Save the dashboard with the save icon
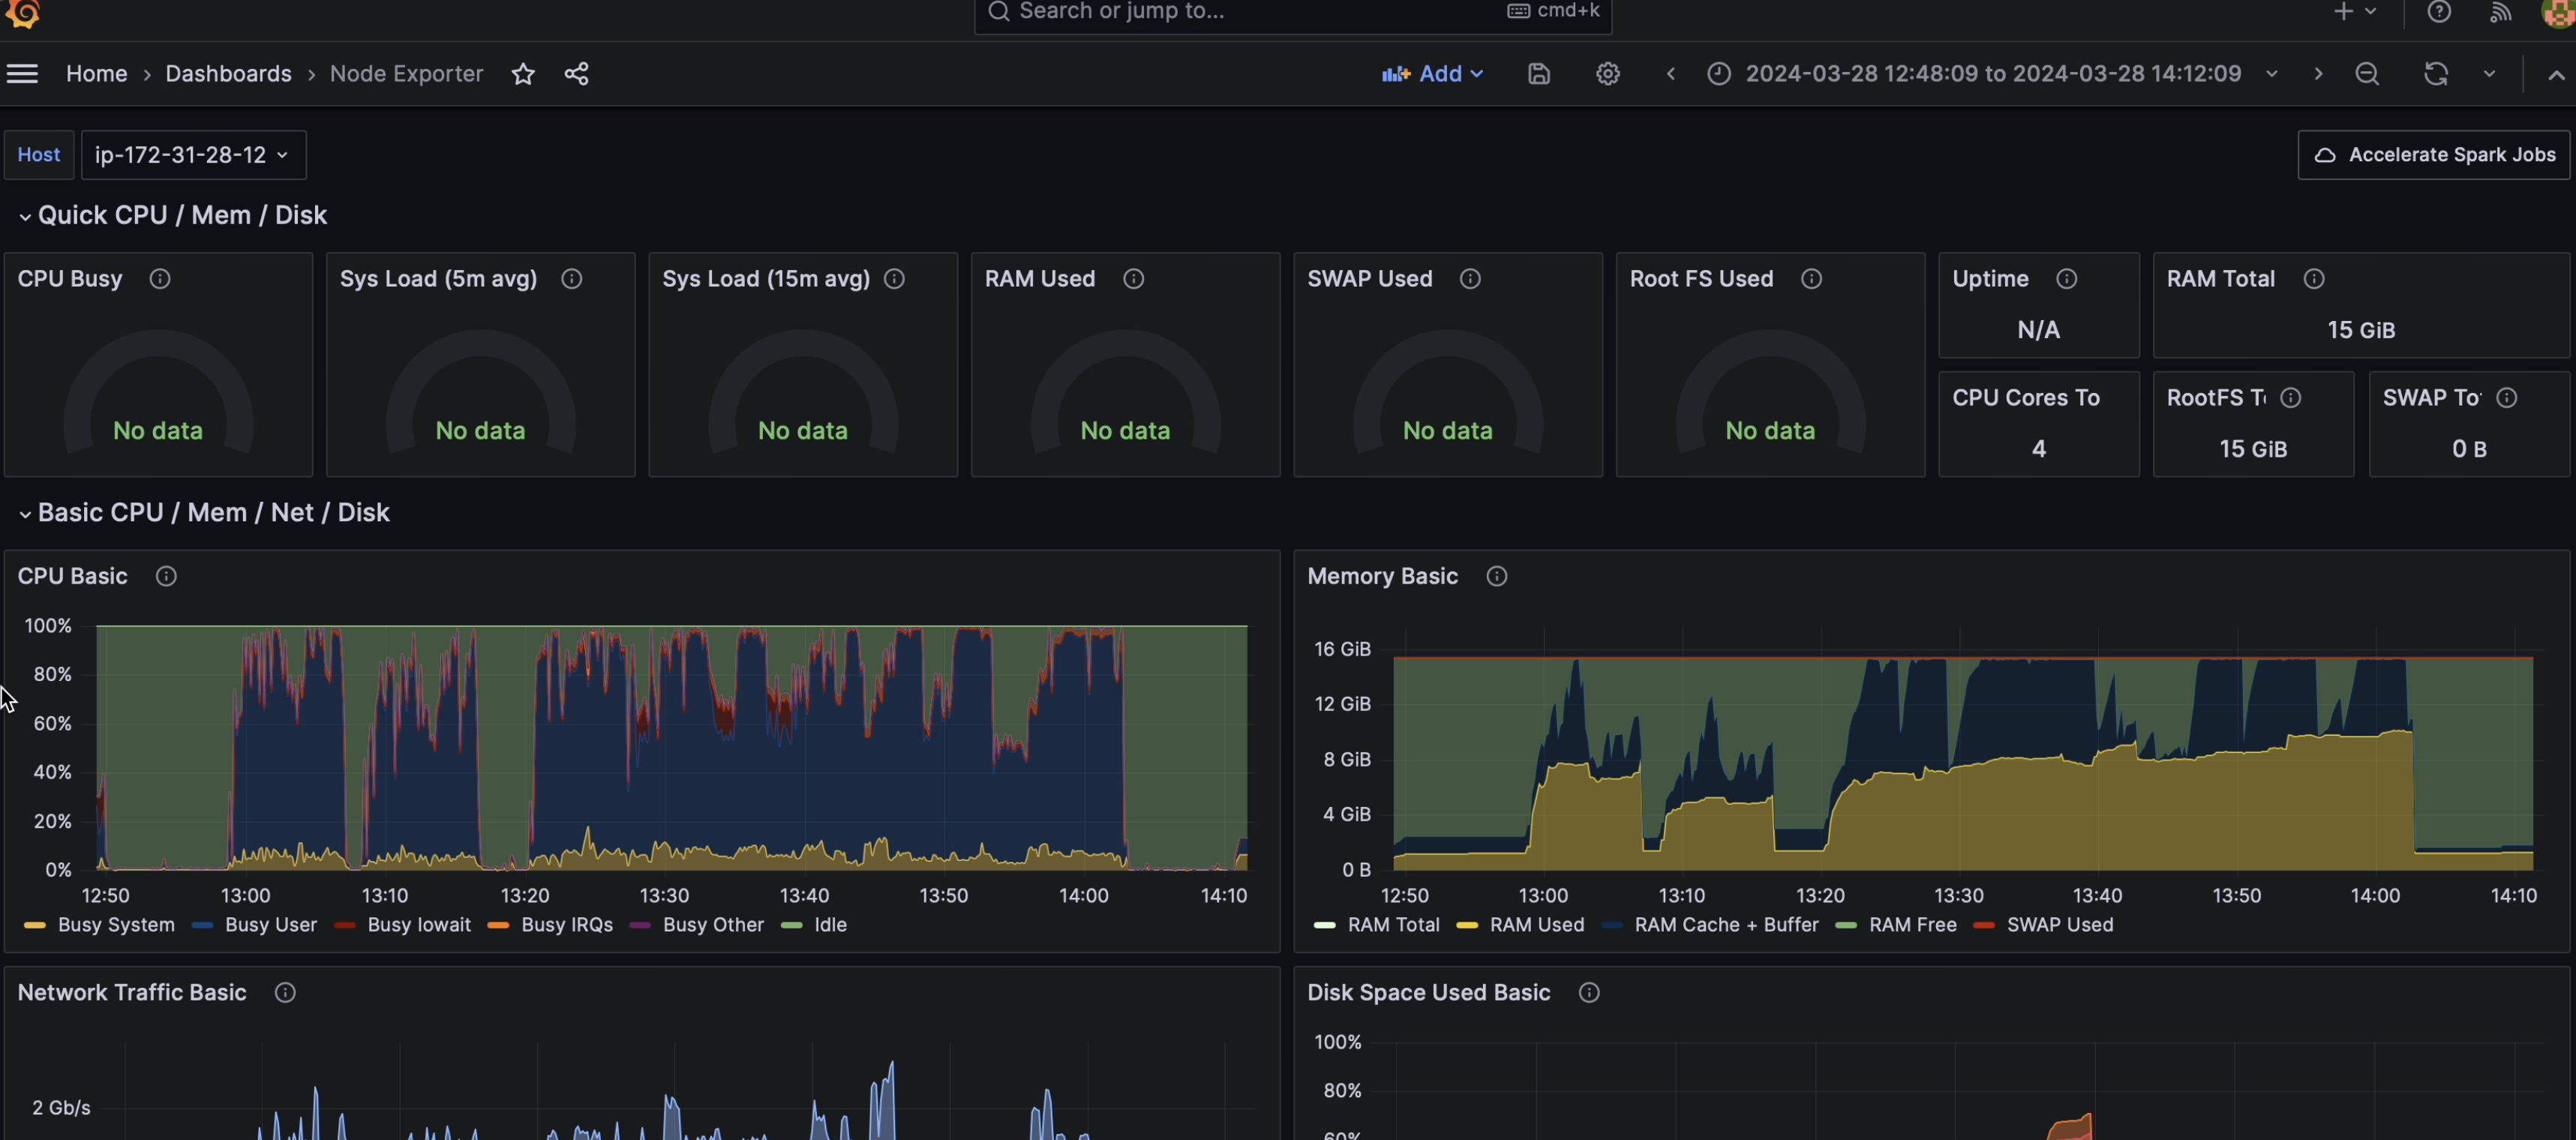Image resolution: width=2576 pixels, height=1140 pixels. (1538, 73)
